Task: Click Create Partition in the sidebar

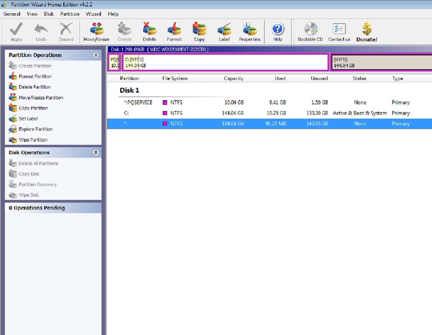Action: tap(35, 66)
